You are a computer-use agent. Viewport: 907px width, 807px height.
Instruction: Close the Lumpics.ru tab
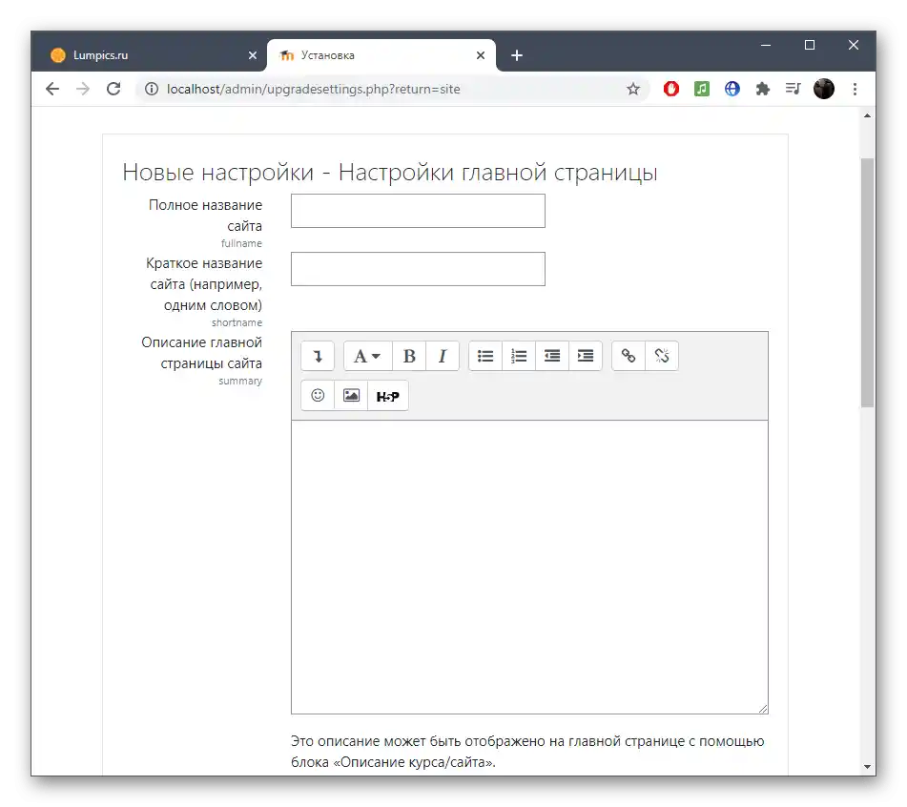[253, 55]
